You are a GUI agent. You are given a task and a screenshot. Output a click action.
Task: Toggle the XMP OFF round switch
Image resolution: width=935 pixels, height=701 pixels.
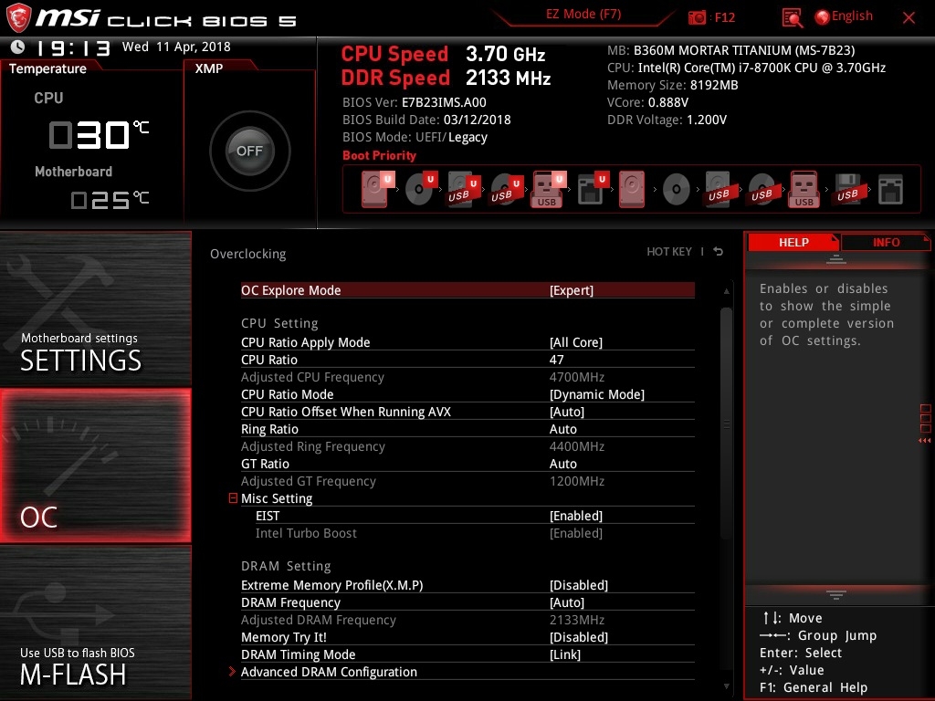click(x=250, y=151)
